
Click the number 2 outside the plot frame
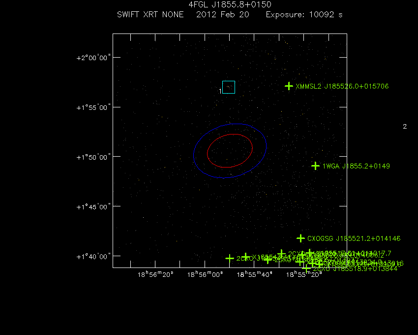pos(405,126)
